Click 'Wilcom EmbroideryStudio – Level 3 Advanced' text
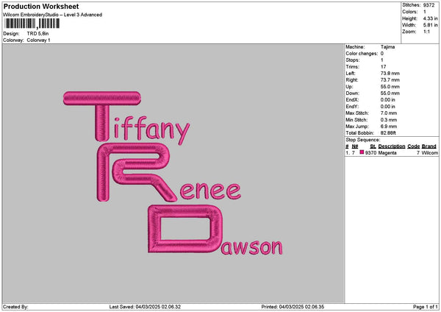This screenshot has width=441, height=312. tap(53, 15)
